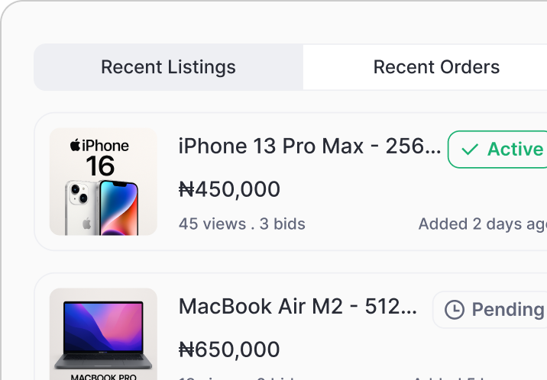The image size is (547, 380).
Task: Click the Active status label
Action: coord(515,149)
